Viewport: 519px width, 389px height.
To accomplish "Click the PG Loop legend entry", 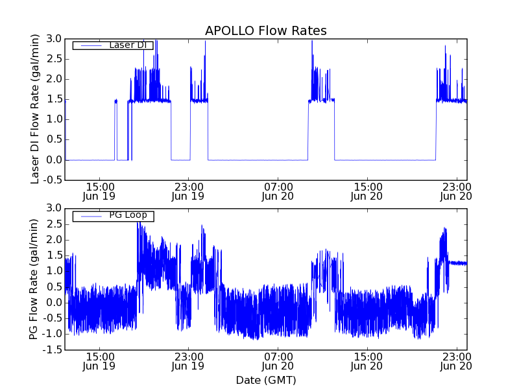I will [x=128, y=215].
